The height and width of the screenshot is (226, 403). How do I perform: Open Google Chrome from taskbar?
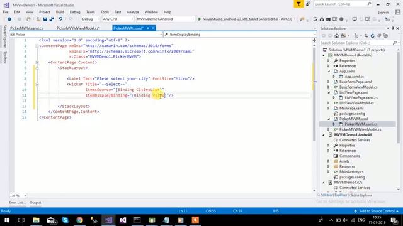click(x=79, y=220)
